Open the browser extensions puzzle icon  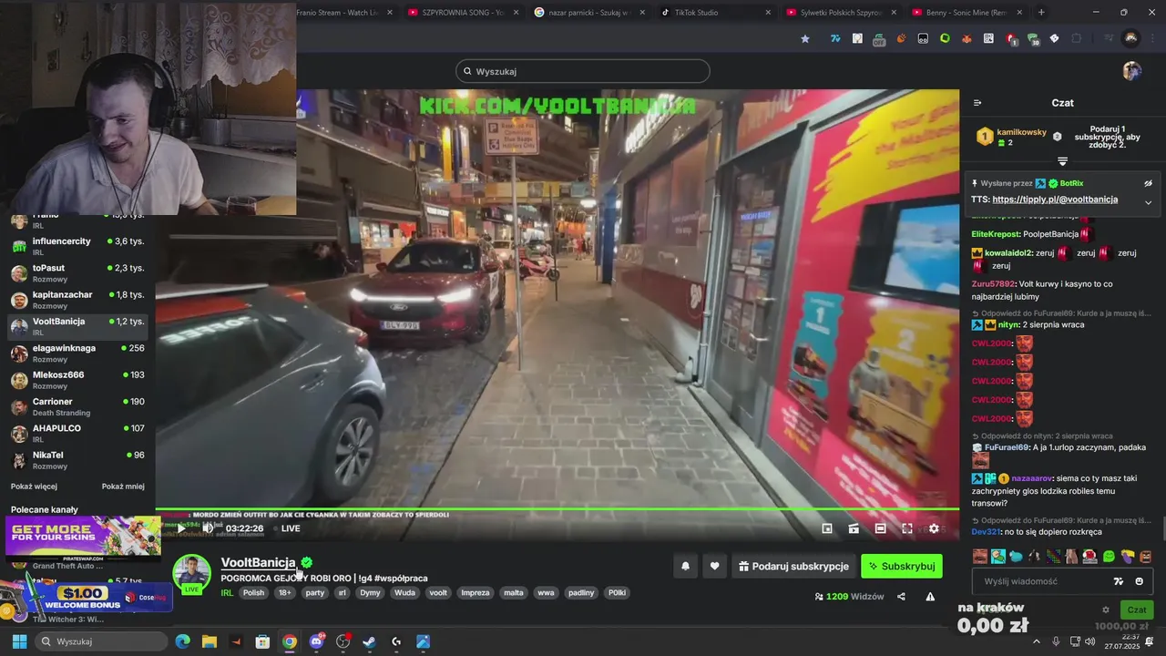pyautogui.click(x=1077, y=38)
